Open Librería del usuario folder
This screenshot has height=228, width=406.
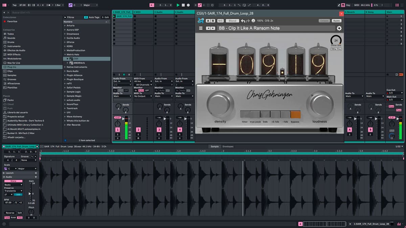coord(17,112)
